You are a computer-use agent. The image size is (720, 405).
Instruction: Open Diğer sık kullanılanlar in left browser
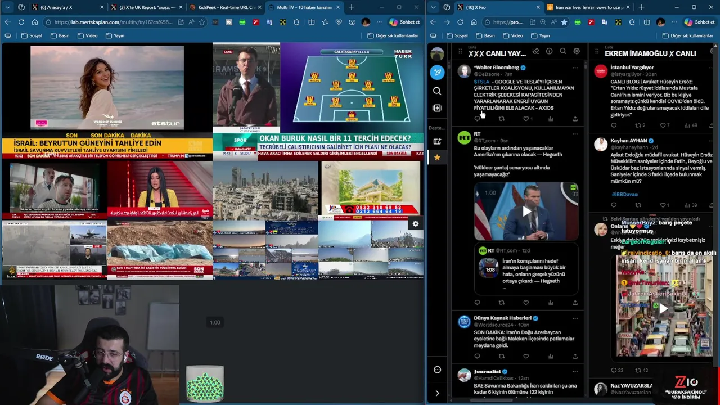pyautogui.click(x=393, y=35)
